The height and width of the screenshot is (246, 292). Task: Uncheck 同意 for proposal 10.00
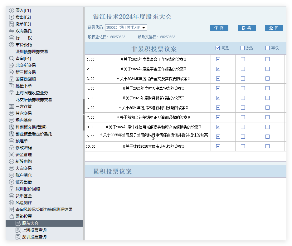click(x=218, y=146)
